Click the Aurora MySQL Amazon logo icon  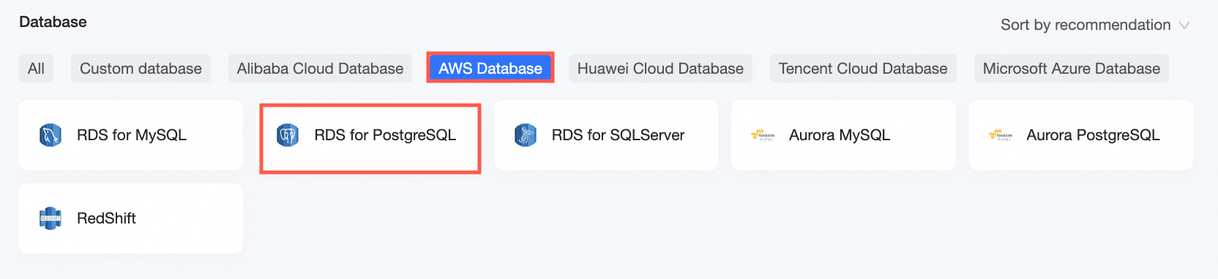click(763, 135)
